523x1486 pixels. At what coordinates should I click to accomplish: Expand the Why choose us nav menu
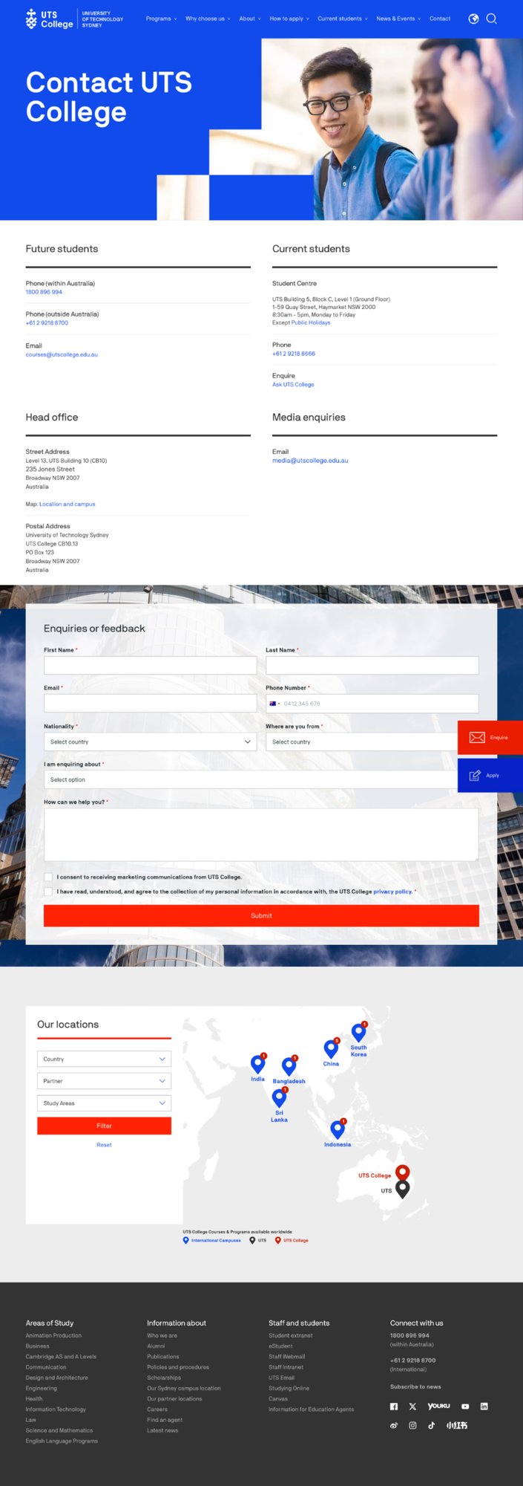pyautogui.click(x=208, y=19)
